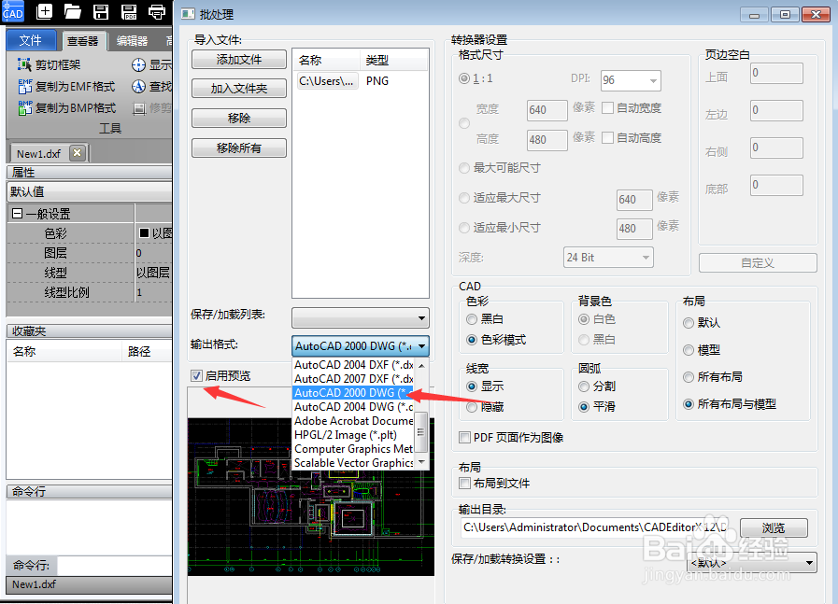Enable the PDF页面作为图像 checkbox
Viewport: 838px width, 604px height.
(463, 437)
